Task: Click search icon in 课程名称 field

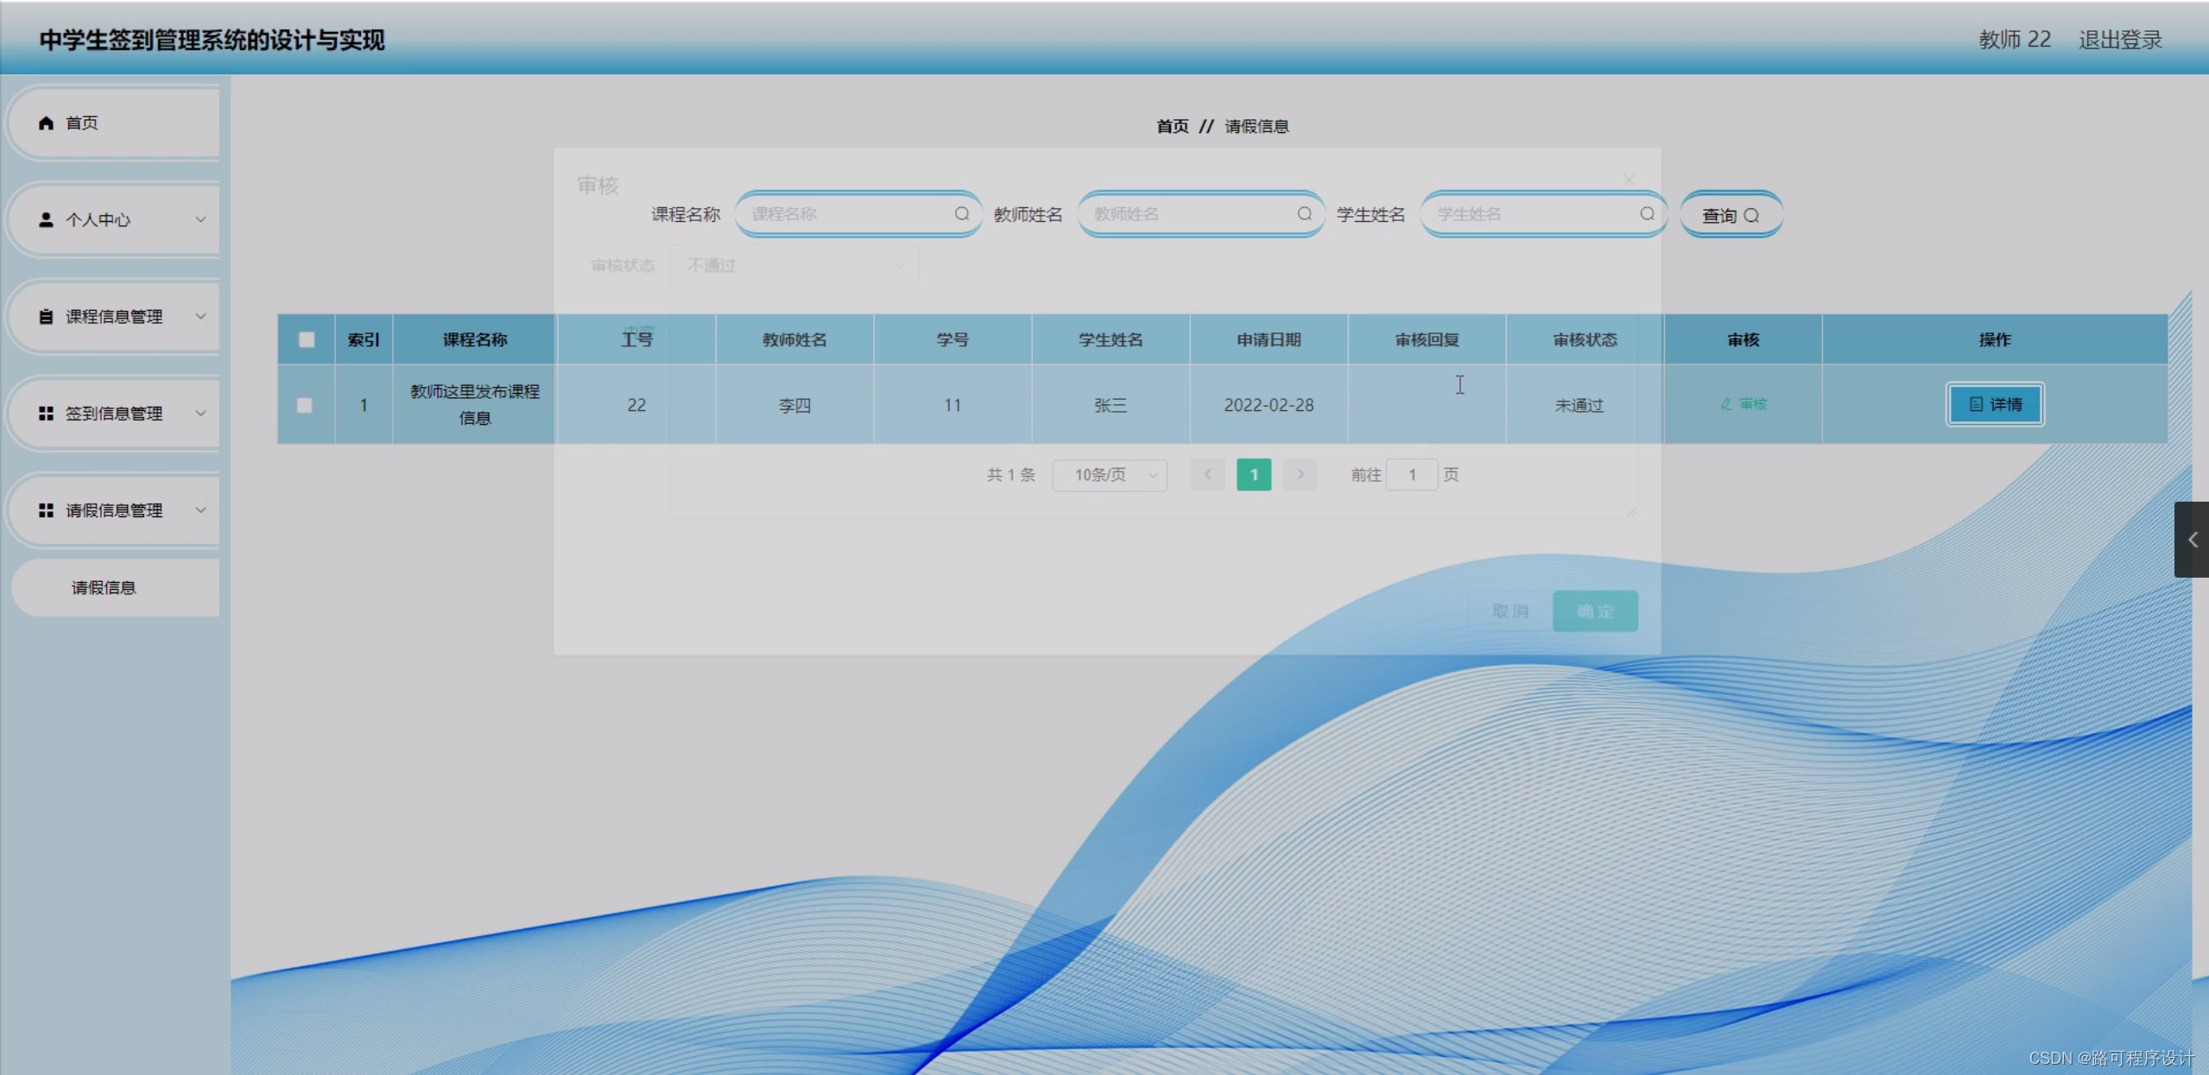Action: pyautogui.click(x=961, y=214)
